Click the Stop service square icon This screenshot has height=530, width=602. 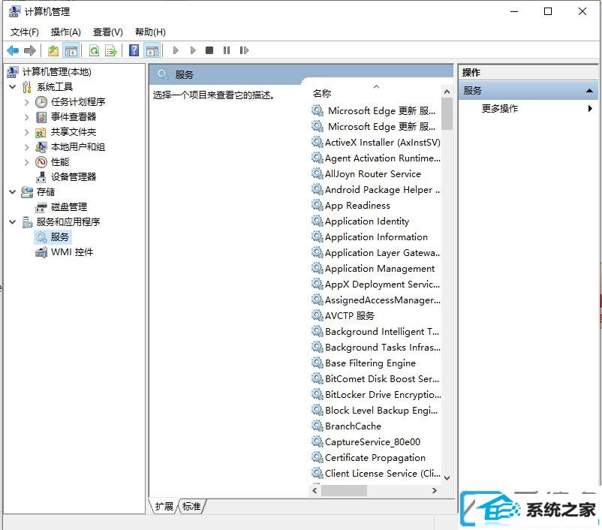[x=209, y=50]
